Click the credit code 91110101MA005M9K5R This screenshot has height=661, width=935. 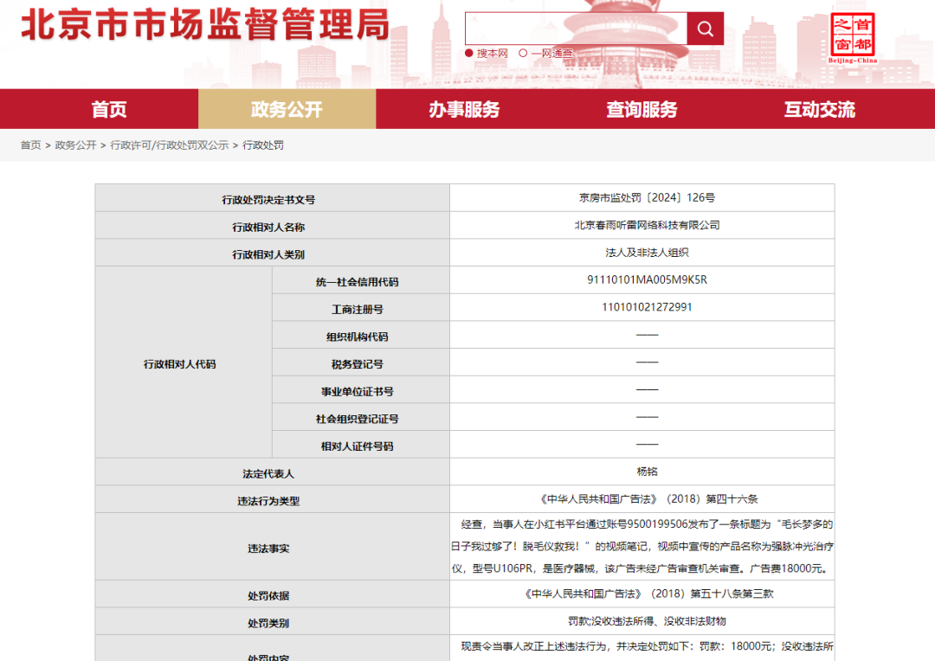tap(647, 279)
